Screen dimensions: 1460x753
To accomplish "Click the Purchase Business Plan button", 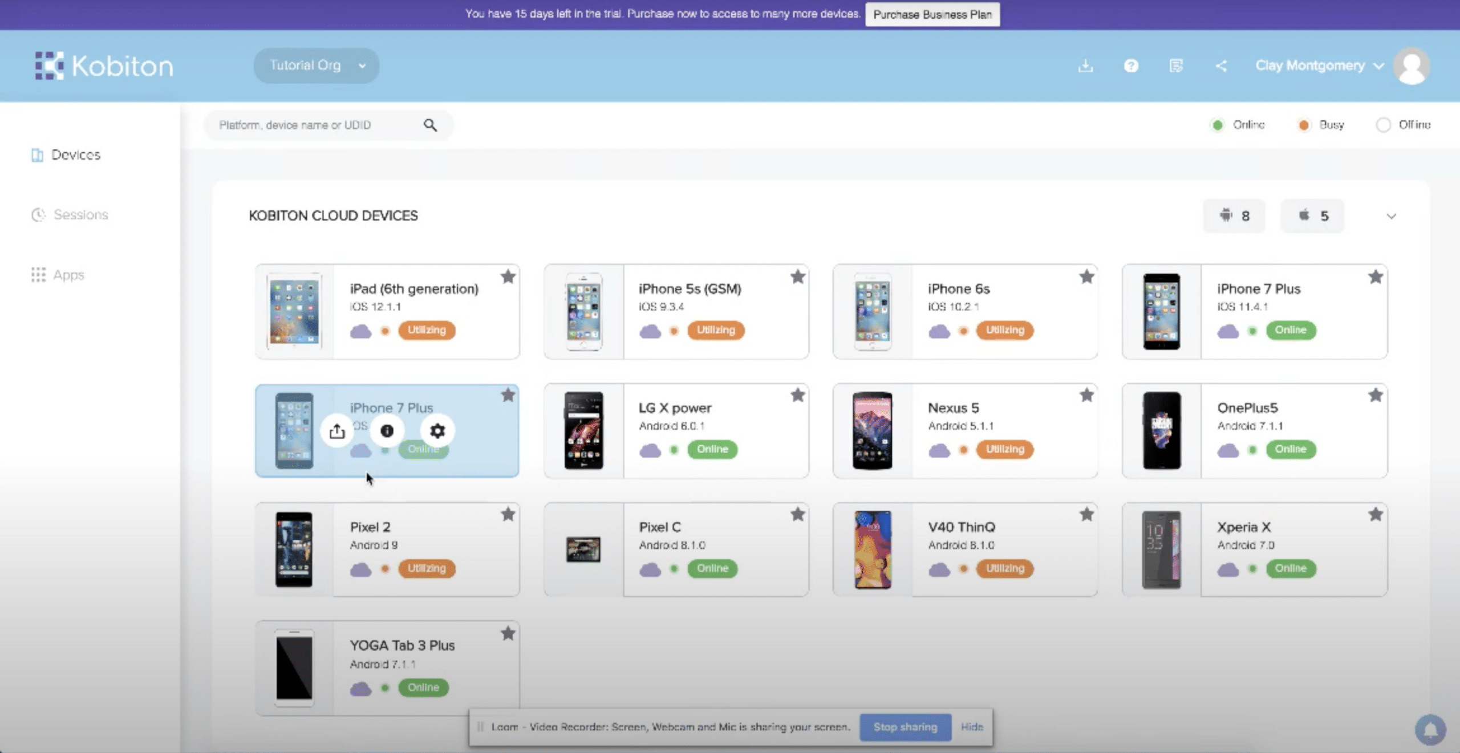I will (x=932, y=14).
